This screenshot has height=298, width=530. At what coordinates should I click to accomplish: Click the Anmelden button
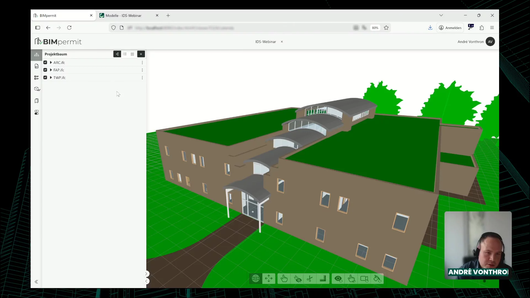pyautogui.click(x=450, y=28)
